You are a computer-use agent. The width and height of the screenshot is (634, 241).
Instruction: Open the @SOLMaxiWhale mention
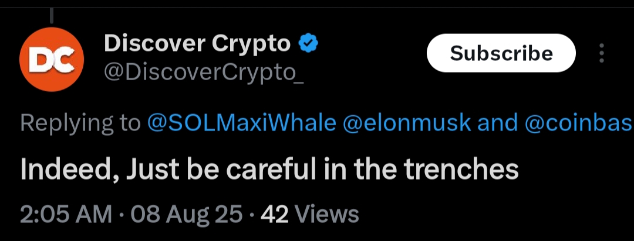241,123
